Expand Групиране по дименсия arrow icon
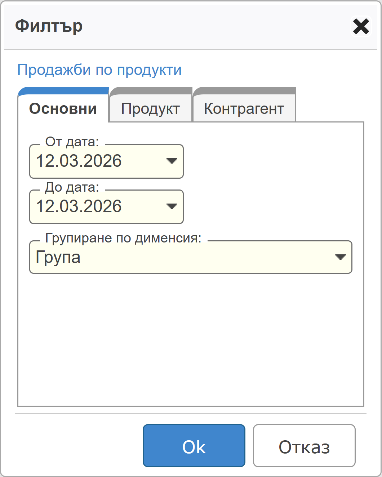 [x=340, y=257]
